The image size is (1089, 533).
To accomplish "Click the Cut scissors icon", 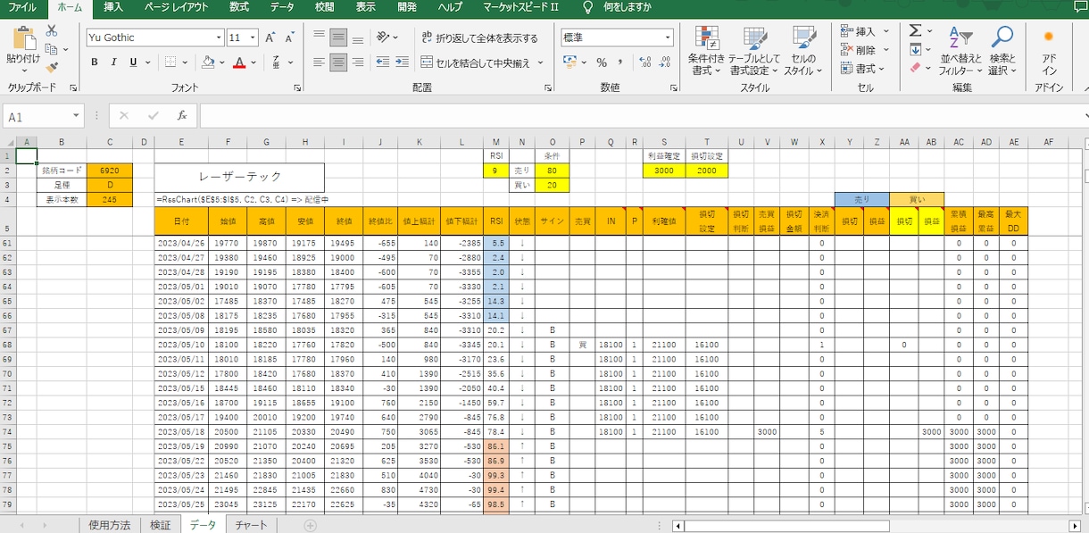I will tap(52, 30).
